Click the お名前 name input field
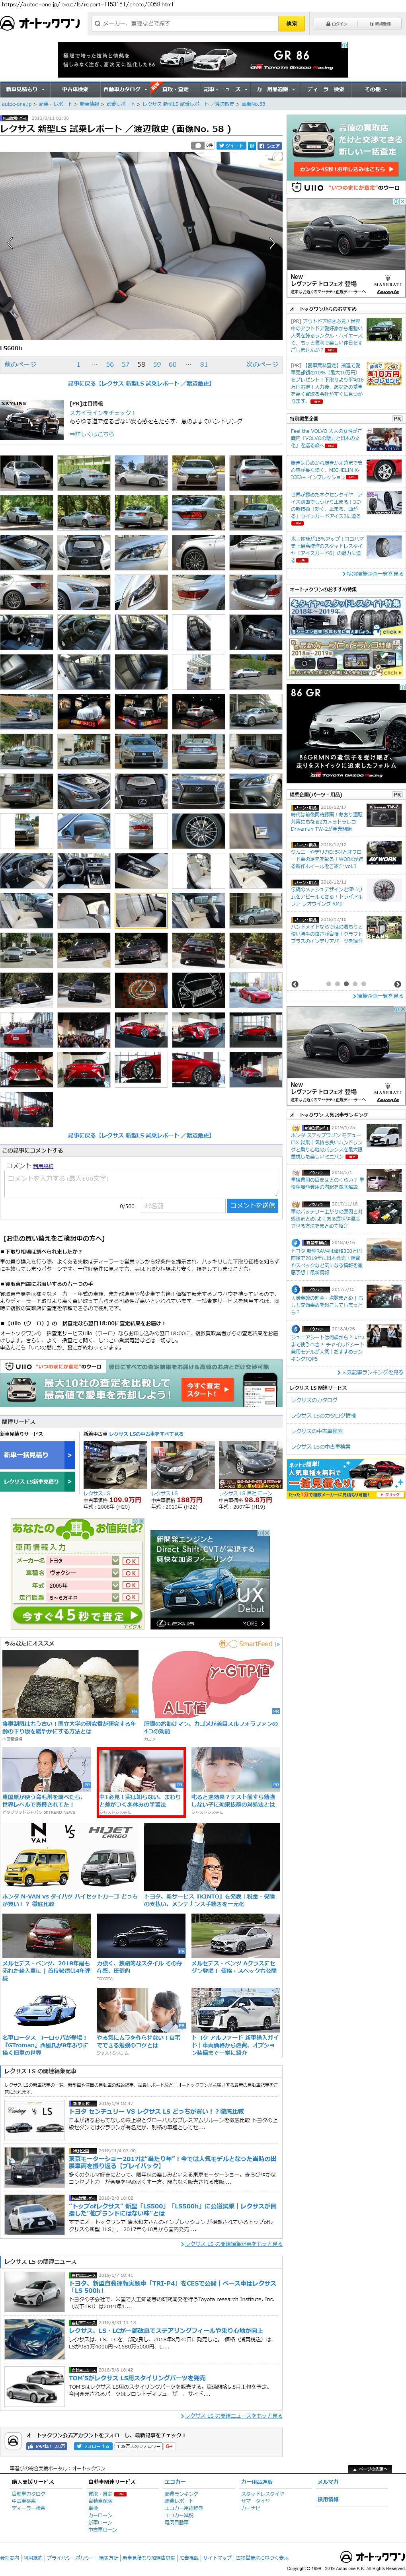This screenshot has width=406, height=2576. pyautogui.click(x=182, y=1205)
